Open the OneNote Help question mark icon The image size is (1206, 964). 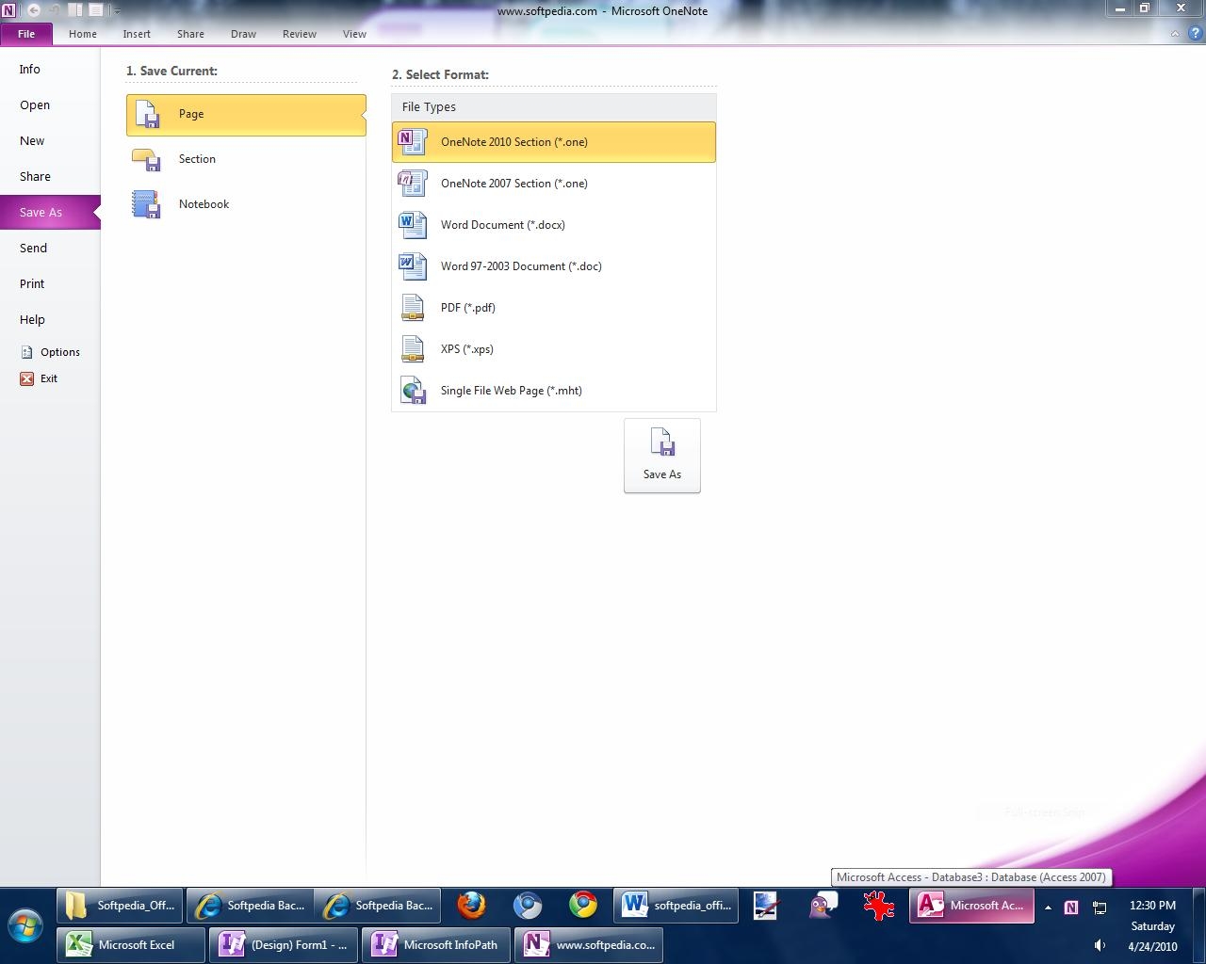[1195, 33]
